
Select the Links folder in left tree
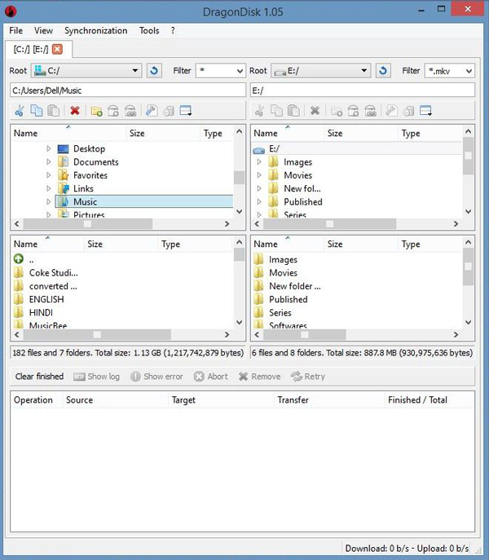pyautogui.click(x=83, y=188)
